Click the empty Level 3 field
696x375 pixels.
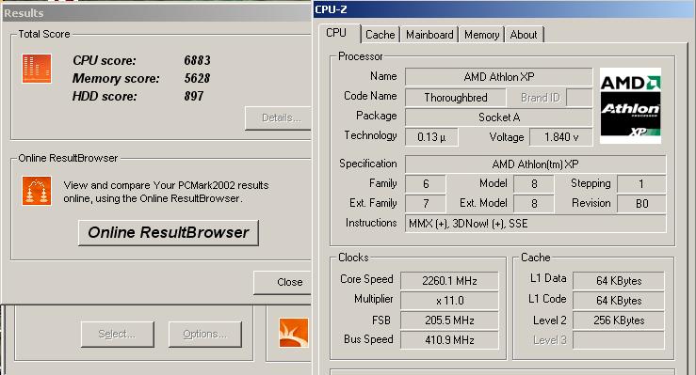click(619, 340)
